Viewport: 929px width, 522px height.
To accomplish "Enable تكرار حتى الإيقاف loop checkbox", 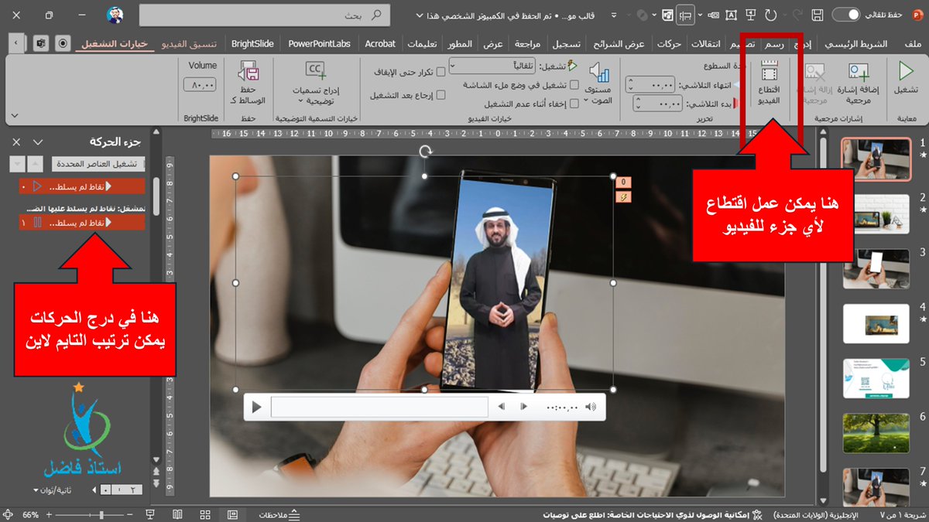I will [441, 72].
